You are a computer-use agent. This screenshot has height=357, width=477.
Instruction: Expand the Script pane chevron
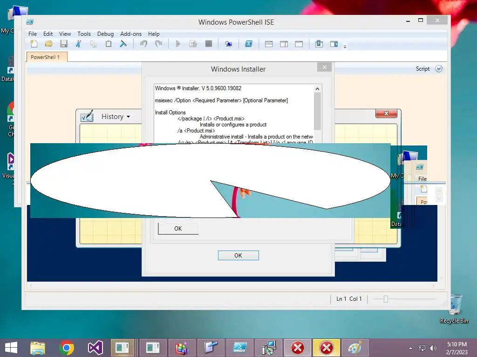click(439, 69)
